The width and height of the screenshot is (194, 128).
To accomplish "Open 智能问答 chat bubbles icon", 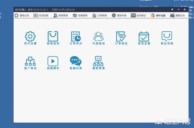I will (75, 61).
